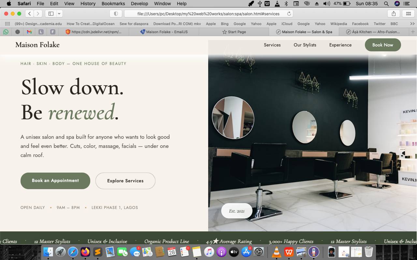
Task: Open the pinned Gmail tab
Action: tap(29, 32)
